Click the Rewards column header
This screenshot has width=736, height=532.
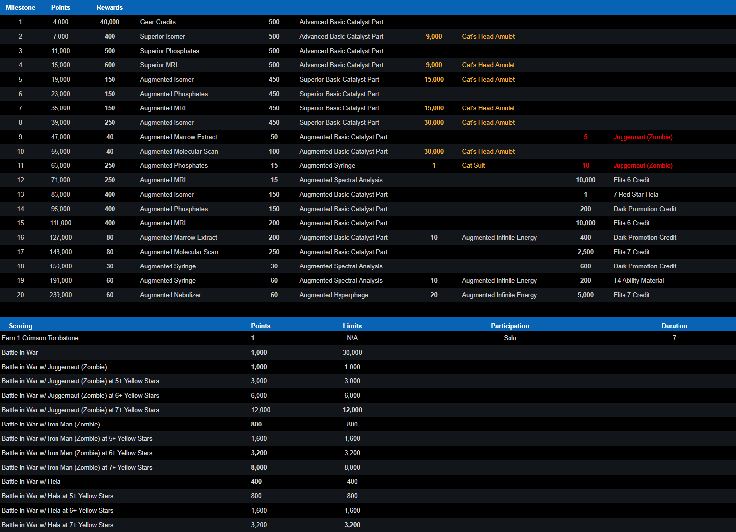[110, 7]
